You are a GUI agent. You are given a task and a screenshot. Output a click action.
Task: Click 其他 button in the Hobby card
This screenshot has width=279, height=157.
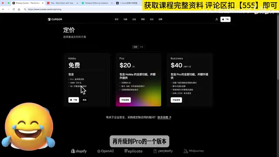[85, 100]
